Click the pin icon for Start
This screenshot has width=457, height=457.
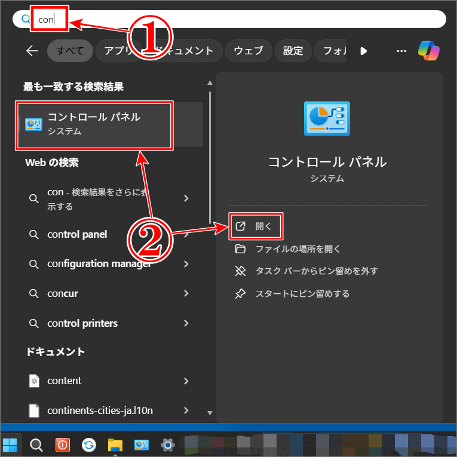[x=240, y=294]
